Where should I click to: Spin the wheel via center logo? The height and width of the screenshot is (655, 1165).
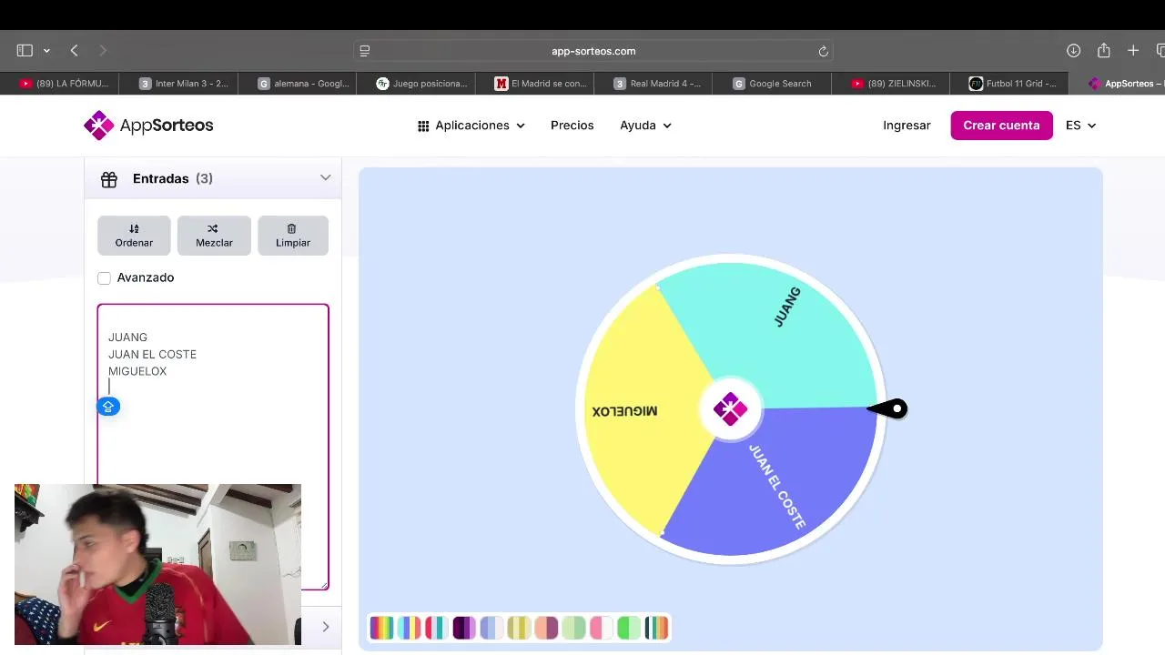730,408
